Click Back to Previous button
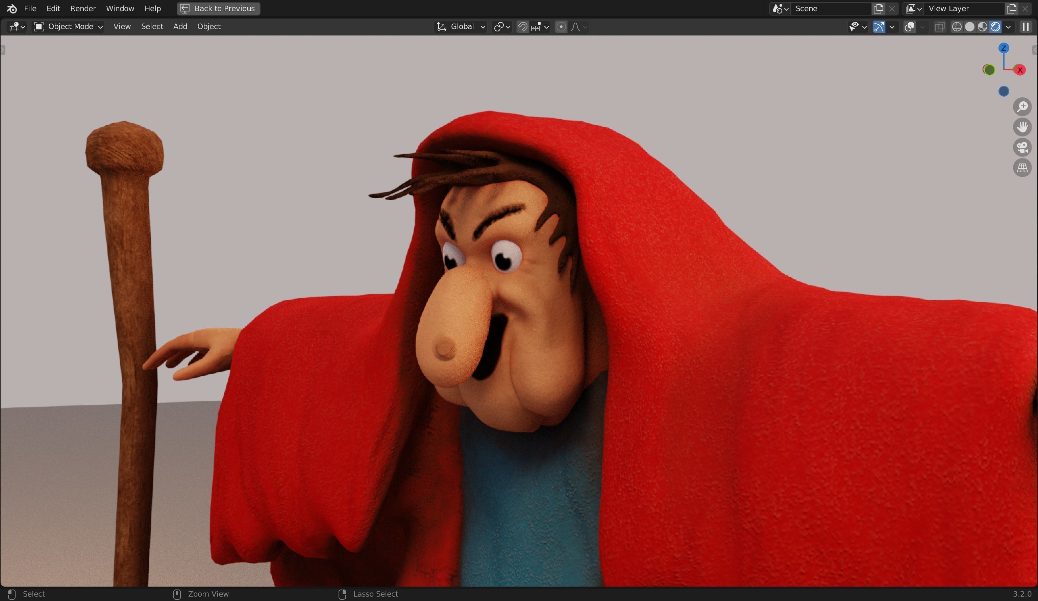 click(x=218, y=9)
